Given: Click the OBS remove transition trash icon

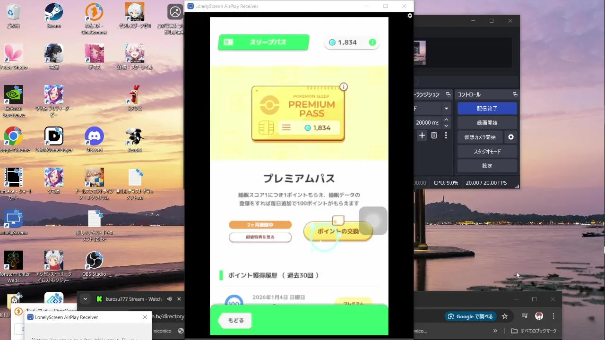Looking at the screenshot, I should tap(434, 136).
